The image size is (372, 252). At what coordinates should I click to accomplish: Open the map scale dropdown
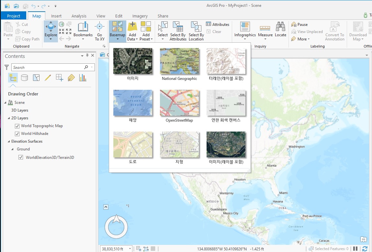point(130,249)
